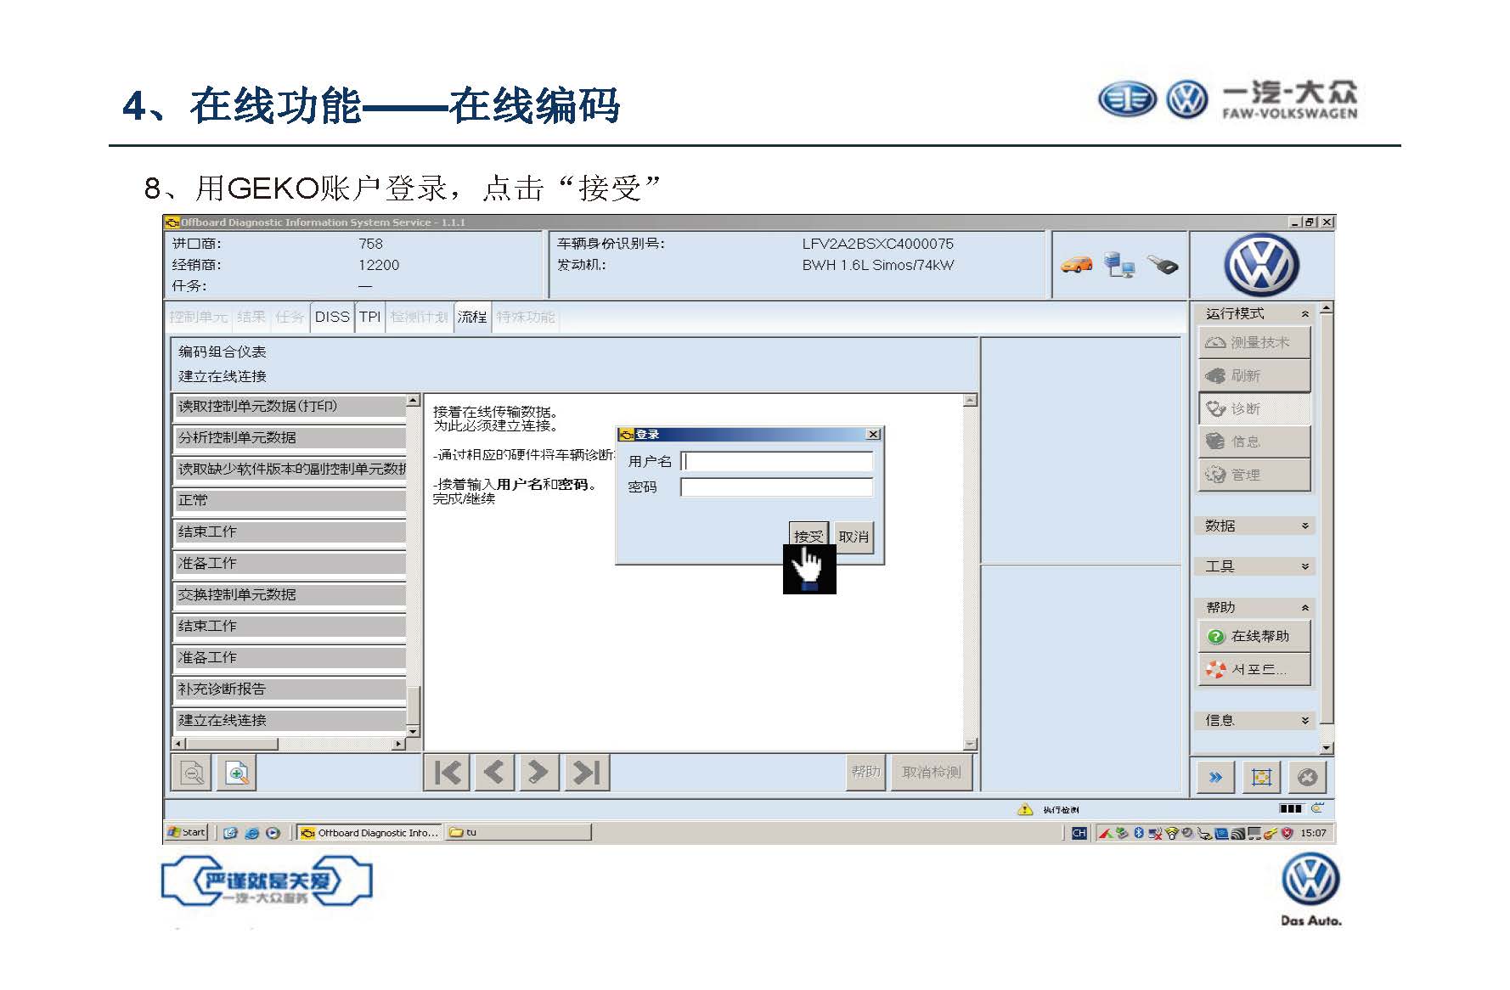Switch to the 流程 tab
The height and width of the screenshot is (990, 1510).
point(472,317)
